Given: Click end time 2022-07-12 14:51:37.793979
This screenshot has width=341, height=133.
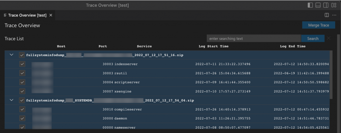Looking at the screenshot, I should click(301, 92).
